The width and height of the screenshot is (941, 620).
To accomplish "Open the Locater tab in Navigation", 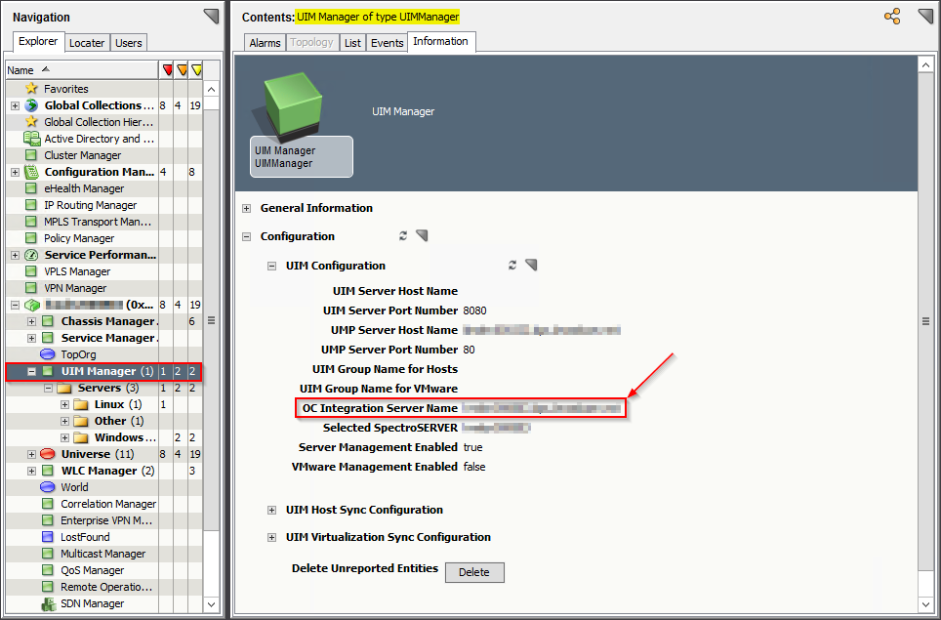I will click(87, 42).
